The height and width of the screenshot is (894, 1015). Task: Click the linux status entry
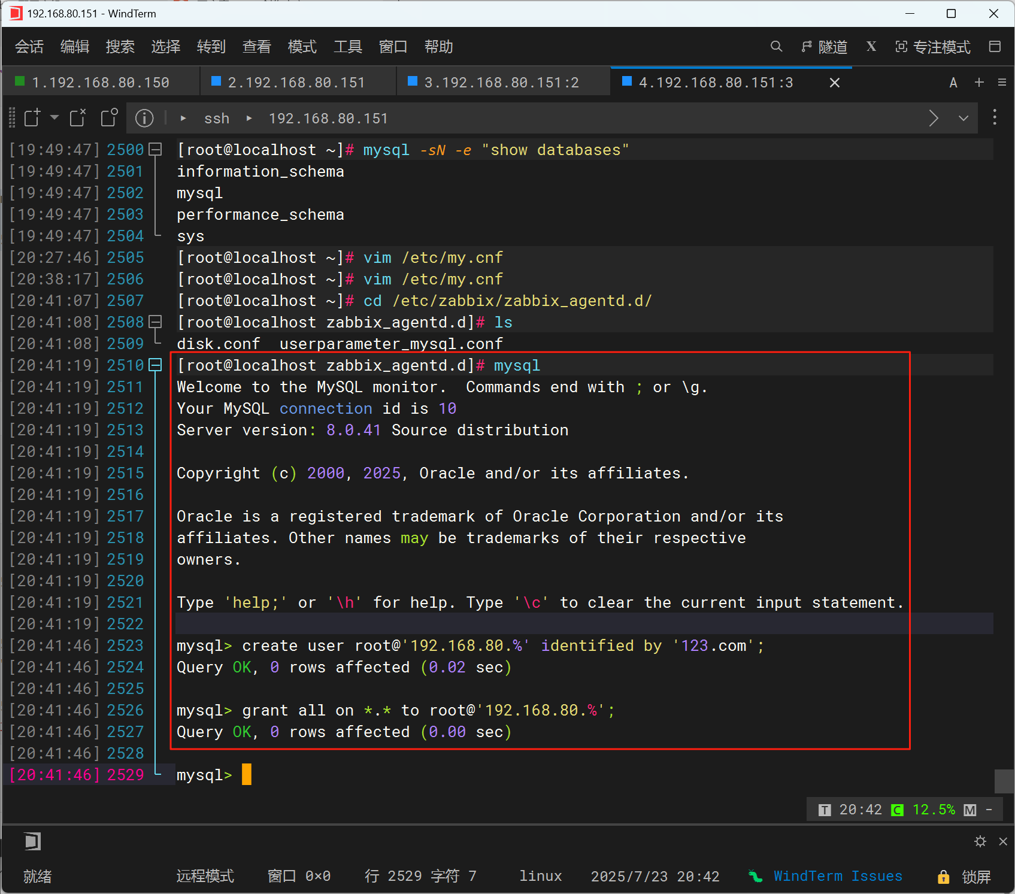pos(541,876)
